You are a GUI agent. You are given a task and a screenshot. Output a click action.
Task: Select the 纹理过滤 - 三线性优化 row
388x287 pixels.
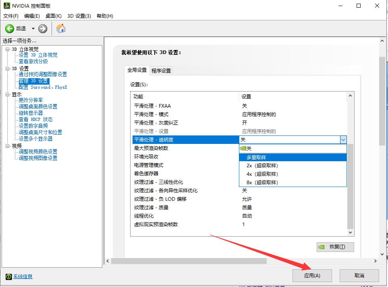pyautogui.click(x=186, y=182)
